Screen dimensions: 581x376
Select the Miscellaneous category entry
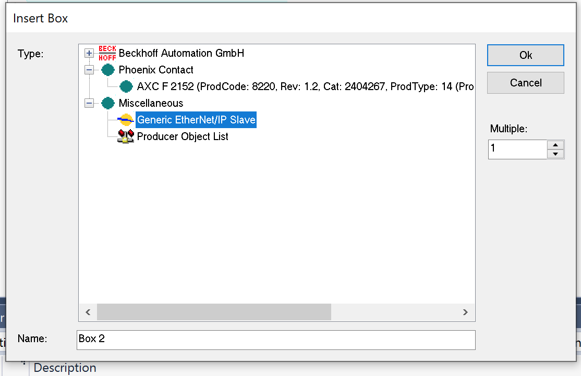coord(151,103)
